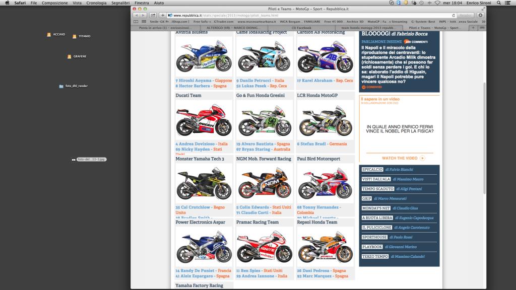Click the Safari window vertical scrollbar
The image size is (516, 290).
(x=484, y=138)
